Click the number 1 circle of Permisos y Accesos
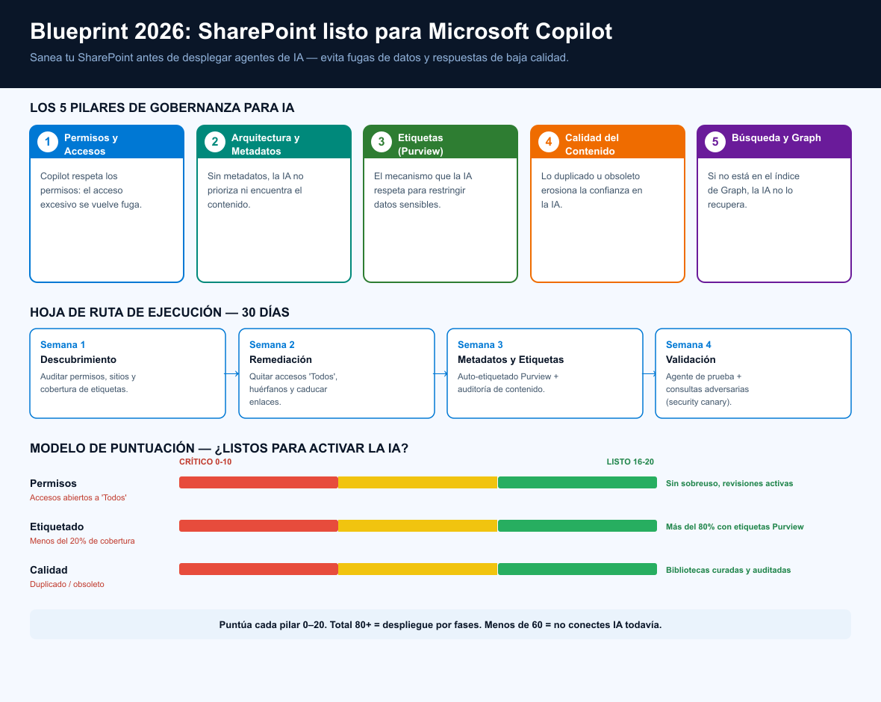Viewport: 881px width, 702px height. (x=48, y=142)
